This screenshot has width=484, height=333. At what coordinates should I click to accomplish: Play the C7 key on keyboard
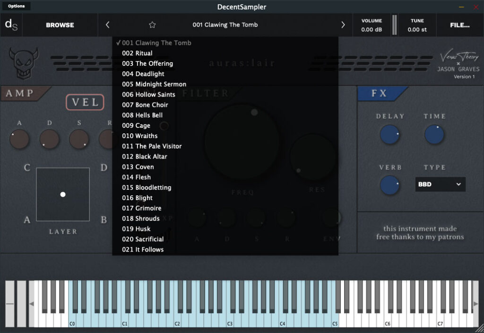click(441, 321)
